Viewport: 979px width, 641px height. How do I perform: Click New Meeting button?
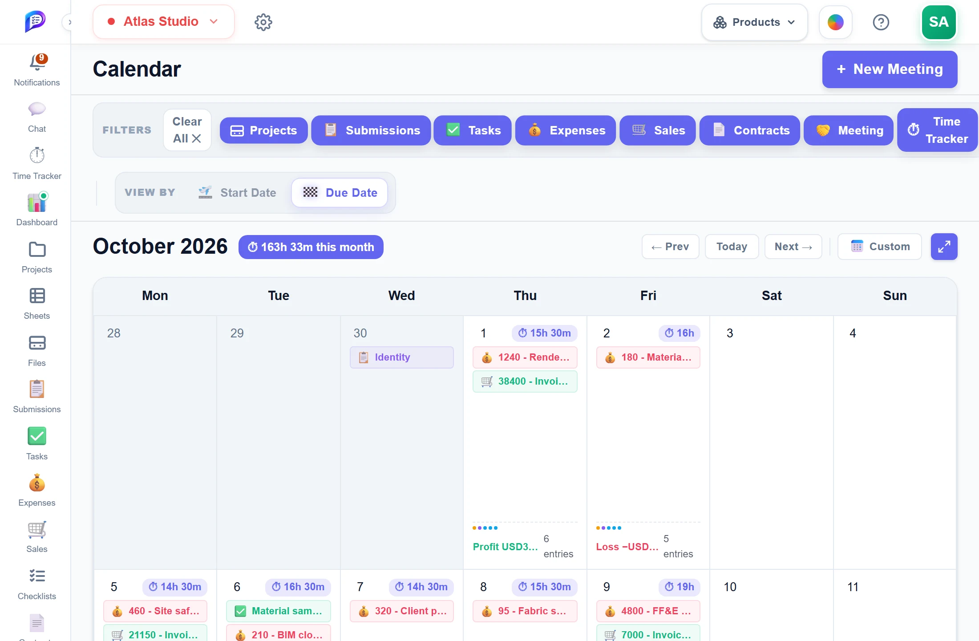[890, 69]
